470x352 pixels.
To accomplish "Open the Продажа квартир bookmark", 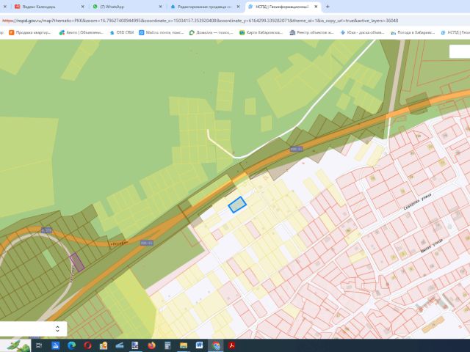I will 30,32.
